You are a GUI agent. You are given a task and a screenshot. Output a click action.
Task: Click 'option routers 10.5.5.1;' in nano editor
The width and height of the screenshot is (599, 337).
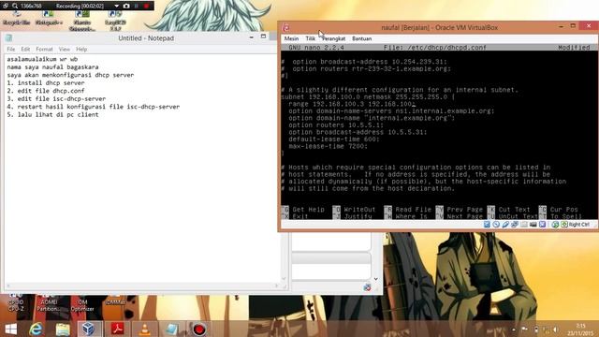[336, 125]
